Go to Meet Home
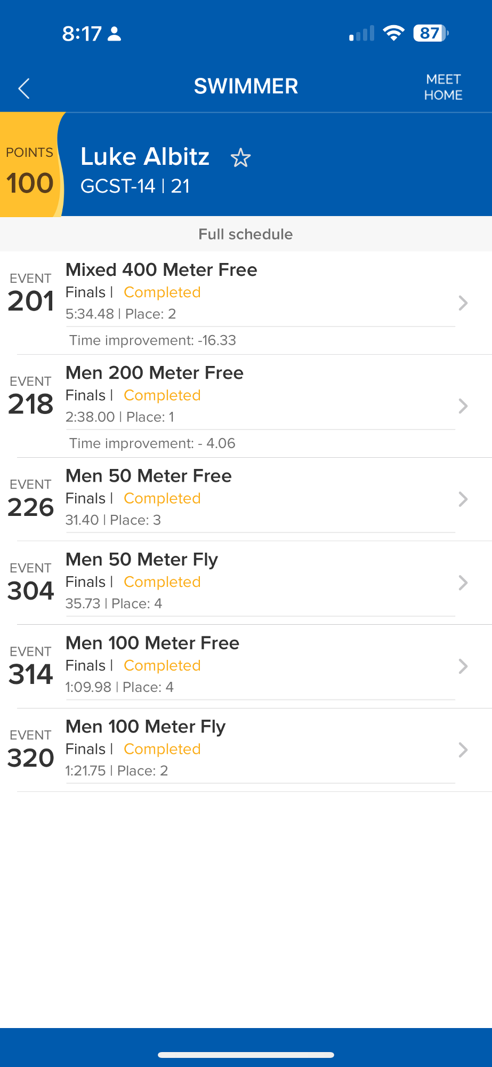The image size is (492, 1067). (x=443, y=87)
